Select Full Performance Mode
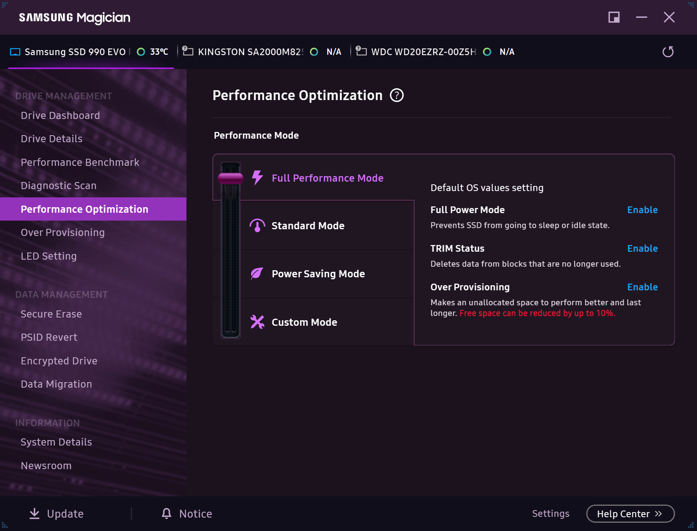Screen dimensions: 697x531 click(x=327, y=178)
